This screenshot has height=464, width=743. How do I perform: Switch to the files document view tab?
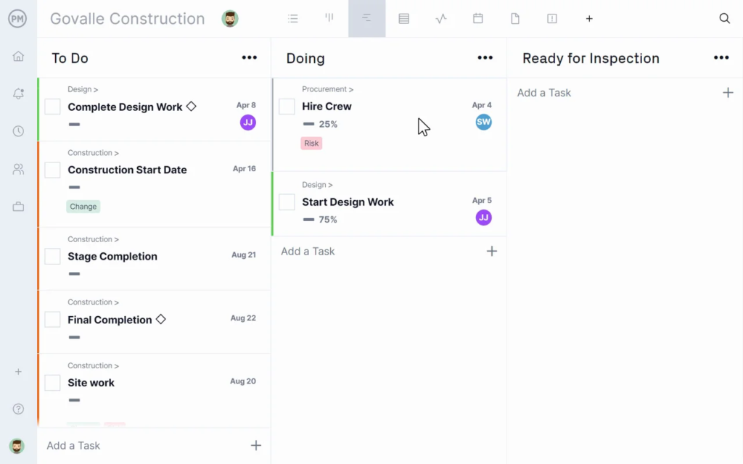(x=515, y=18)
